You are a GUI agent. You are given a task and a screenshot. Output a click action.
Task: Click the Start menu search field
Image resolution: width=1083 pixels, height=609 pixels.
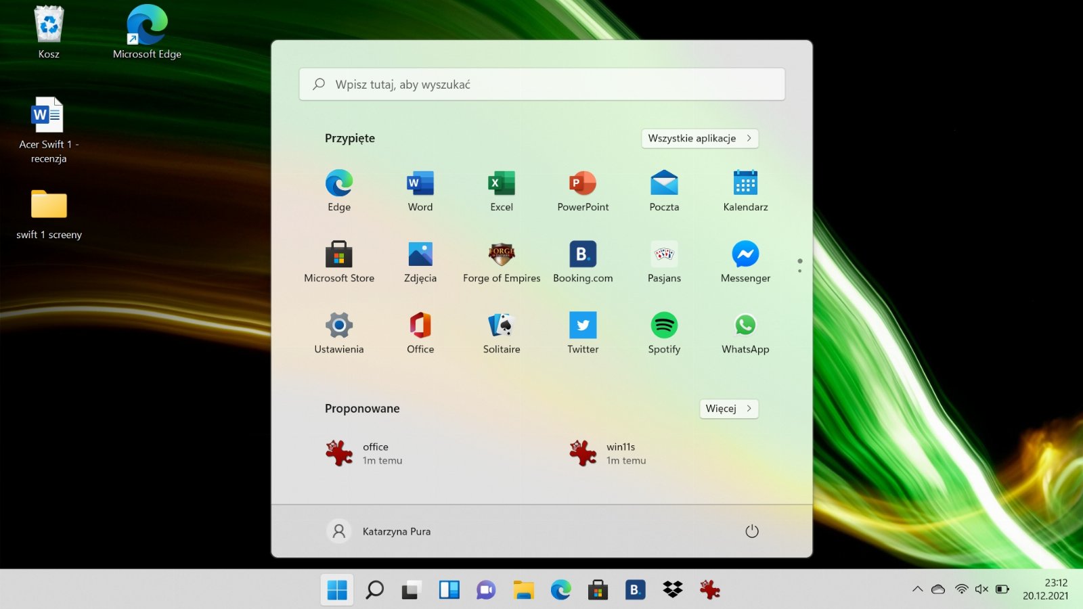point(542,85)
